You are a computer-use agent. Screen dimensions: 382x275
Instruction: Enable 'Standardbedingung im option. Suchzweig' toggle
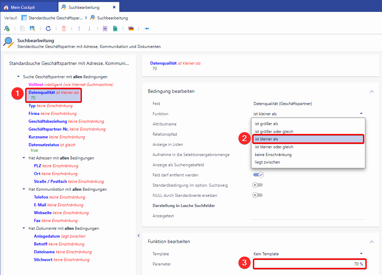pyautogui.click(x=257, y=185)
